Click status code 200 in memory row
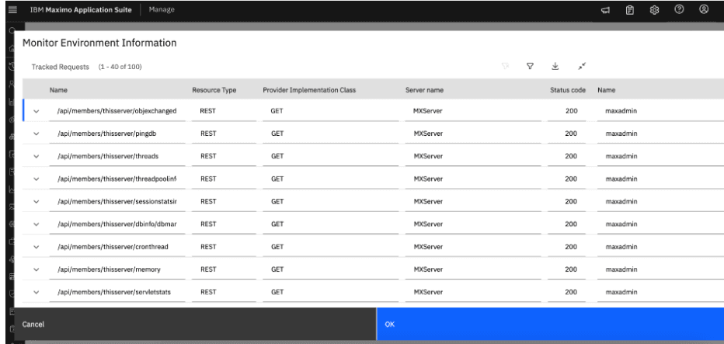724x344 pixels. pos(571,269)
